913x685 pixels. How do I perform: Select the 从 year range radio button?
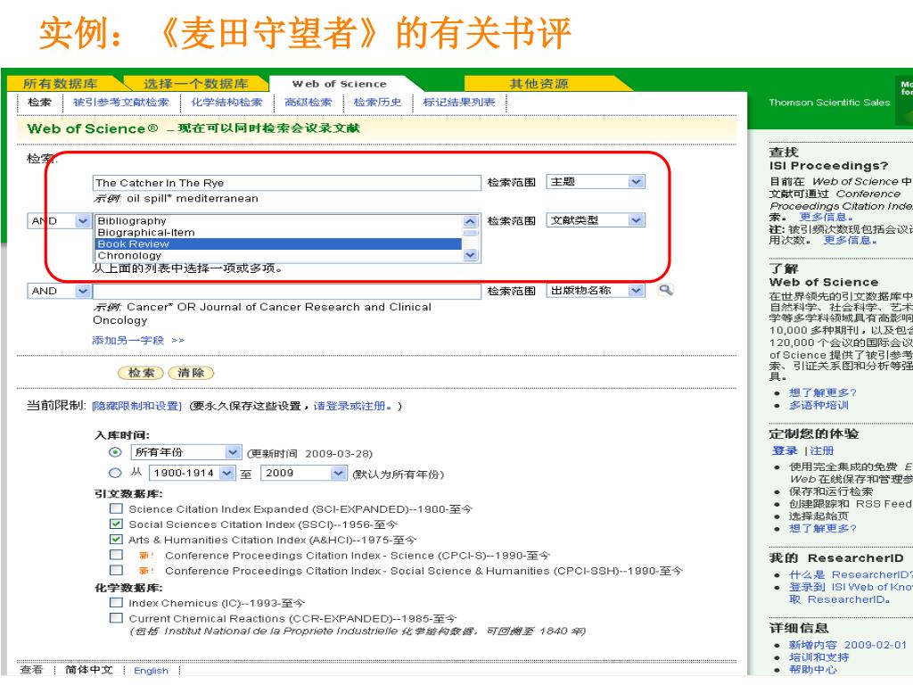click(115, 473)
